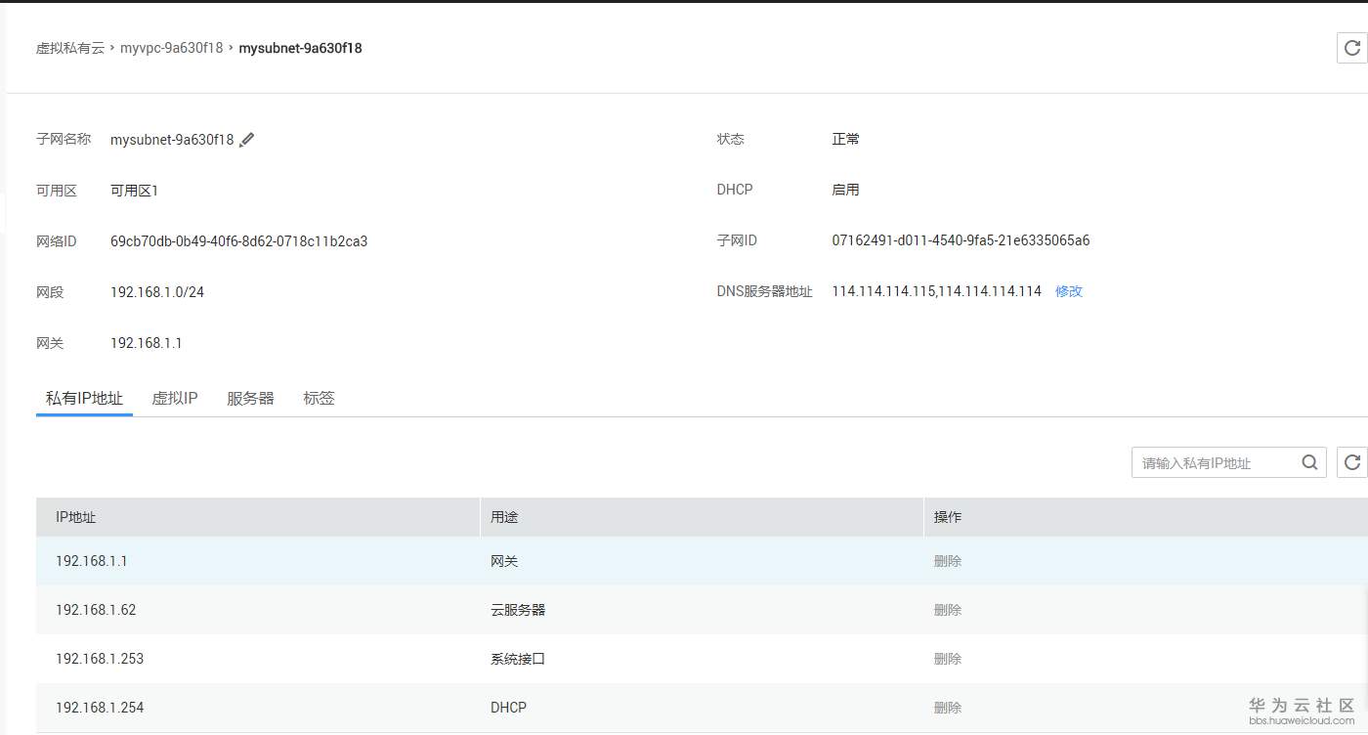The image size is (1368, 735).
Task: View the 标签 tab
Action: tap(319, 398)
